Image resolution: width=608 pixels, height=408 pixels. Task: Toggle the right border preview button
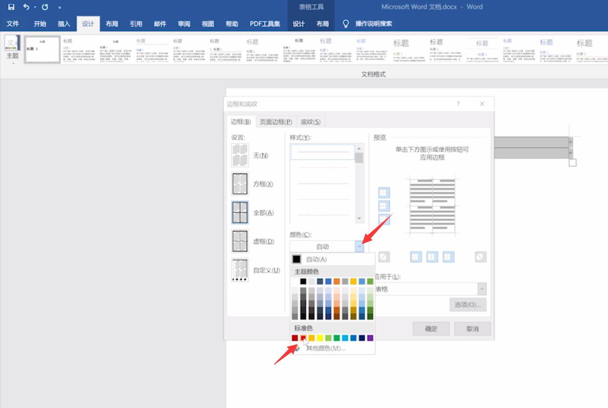tap(448, 257)
